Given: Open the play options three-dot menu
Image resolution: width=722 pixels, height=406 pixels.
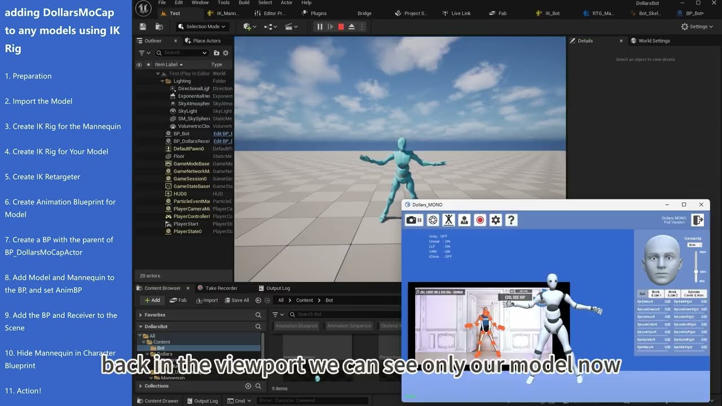Looking at the screenshot, I should pyautogui.click(x=362, y=27).
